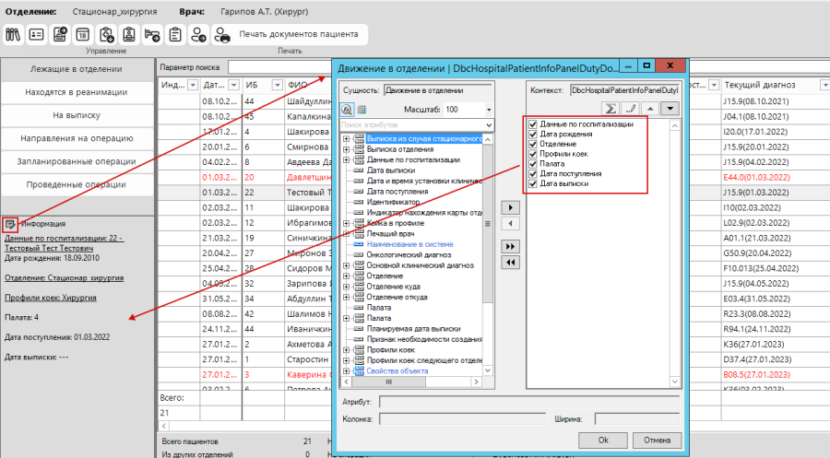Click the pencil edit button in dialog
Viewport: 830px width, 458px height.
(x=631, y=109)
